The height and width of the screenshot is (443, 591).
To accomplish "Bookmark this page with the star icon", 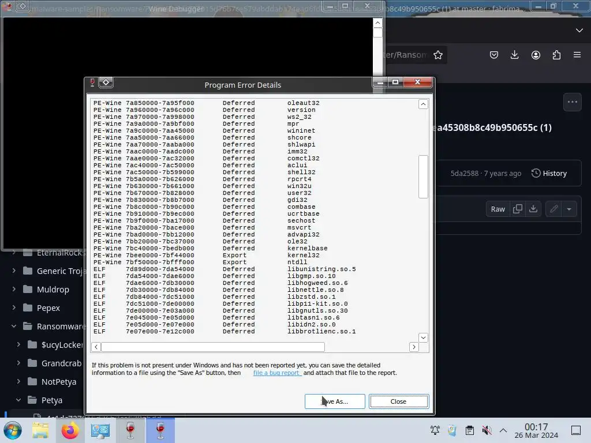I will [437, 55].
